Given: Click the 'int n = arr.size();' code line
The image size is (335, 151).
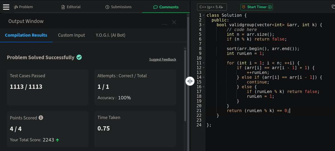Looking at the screenshot, I should (x=250, y=34).
